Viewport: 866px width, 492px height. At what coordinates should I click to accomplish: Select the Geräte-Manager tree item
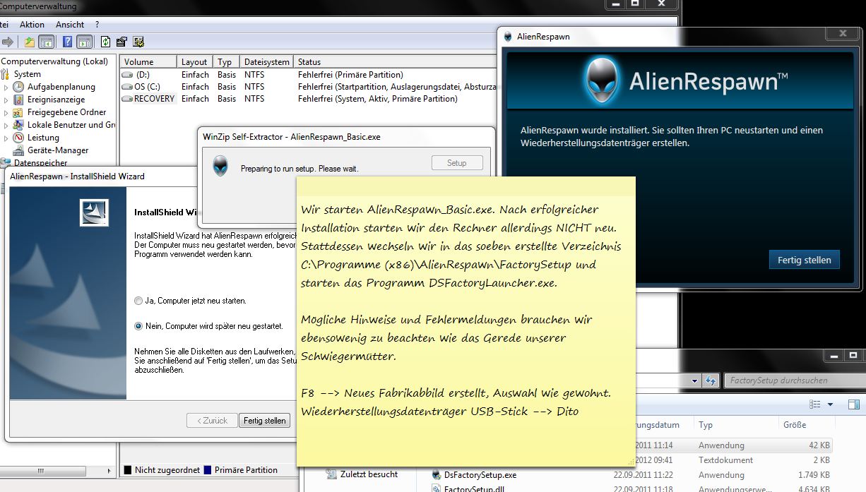tap(58, 150)
